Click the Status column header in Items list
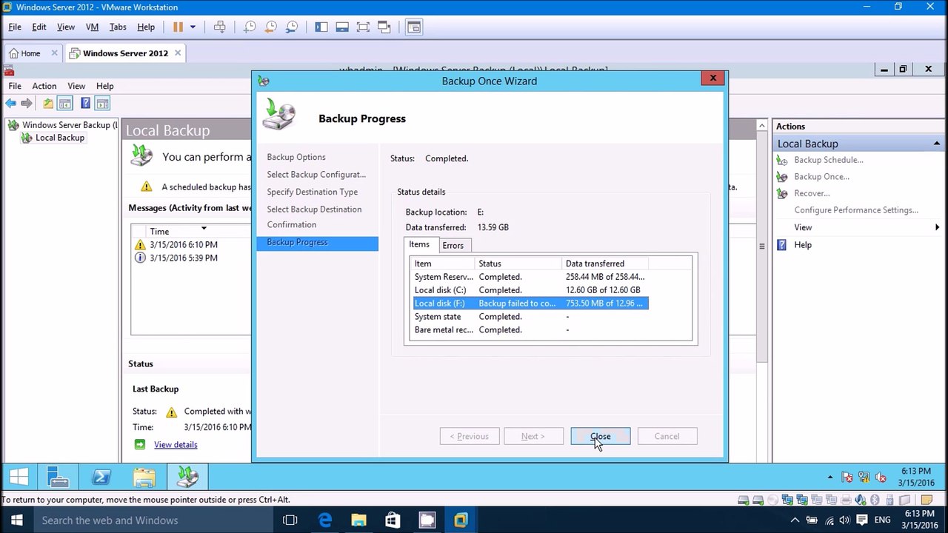Screen dimensions: 948x533 tap(518, 264)
